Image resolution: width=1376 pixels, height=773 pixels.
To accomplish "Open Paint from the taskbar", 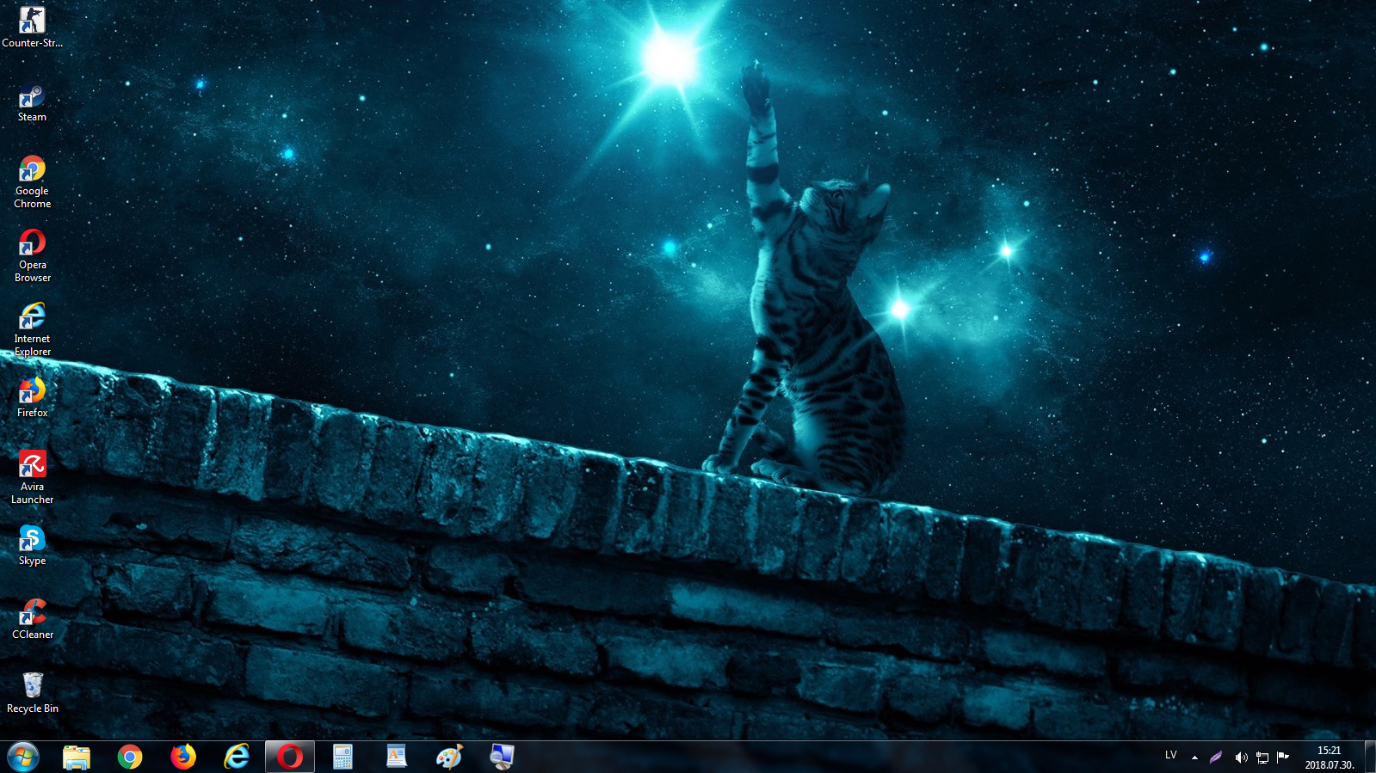I will (x=450, y=757).
